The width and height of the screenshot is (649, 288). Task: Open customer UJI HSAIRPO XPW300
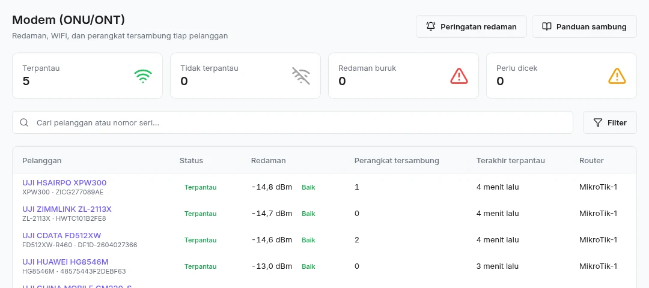[x=64, y=182]
